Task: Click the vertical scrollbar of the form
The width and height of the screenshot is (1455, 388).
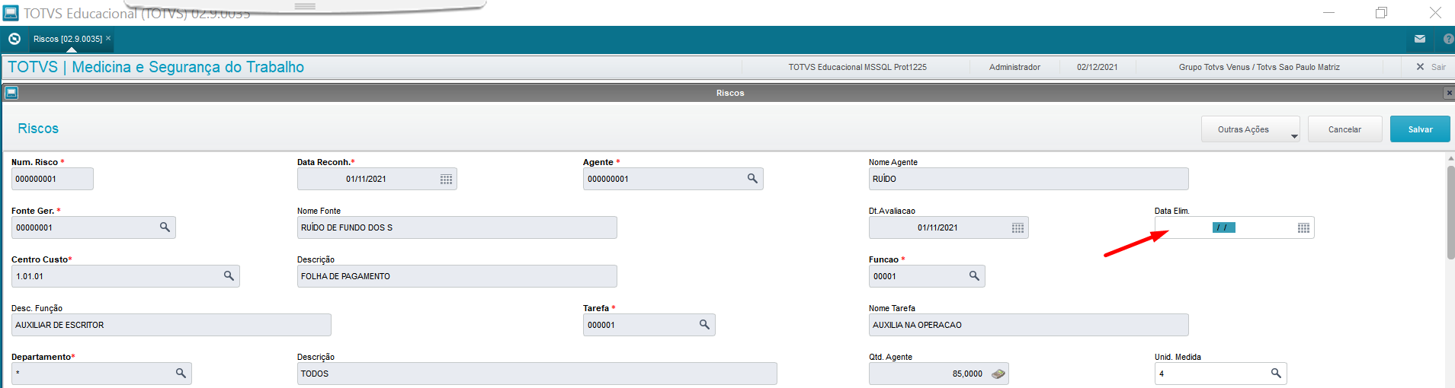Action: 1450,213
